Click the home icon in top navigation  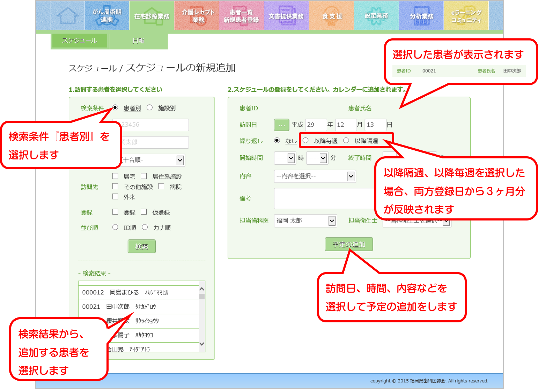coord(68,16)
